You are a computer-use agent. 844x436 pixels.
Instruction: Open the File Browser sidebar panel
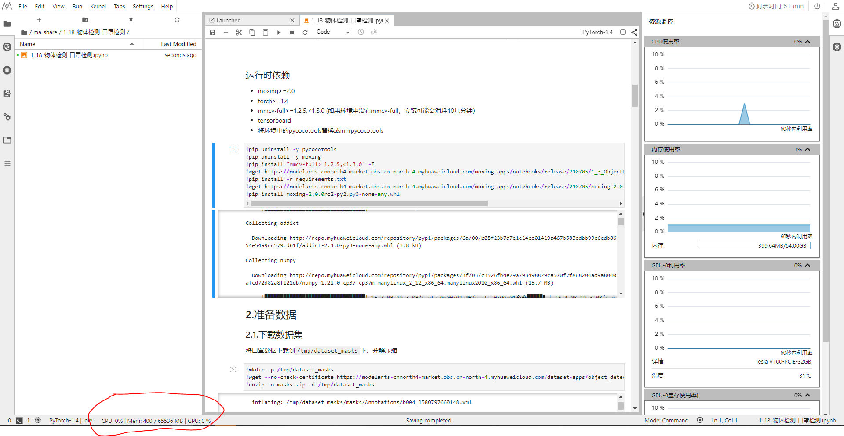(x=7, y=24)
